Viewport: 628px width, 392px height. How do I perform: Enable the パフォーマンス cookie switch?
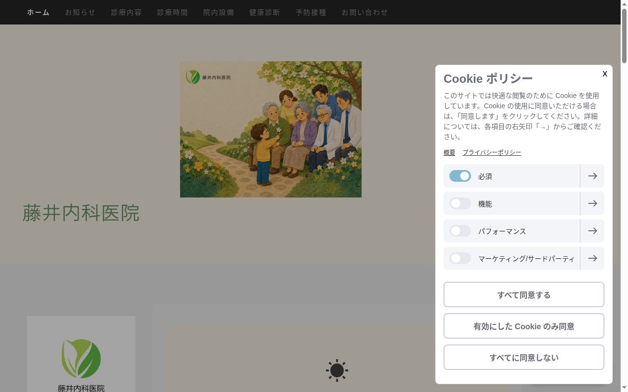pos(460,231)
